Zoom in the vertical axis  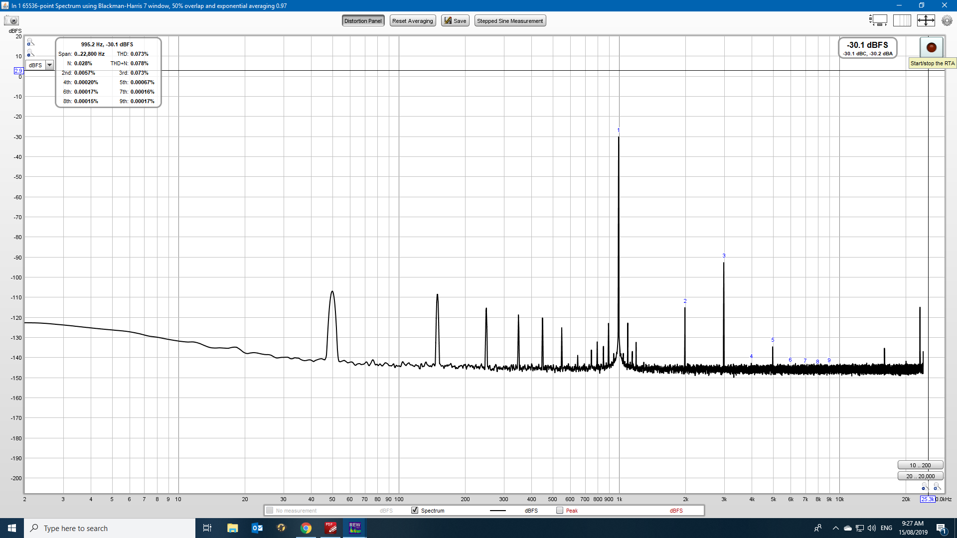pyautogui.click(x=30, y=42)
